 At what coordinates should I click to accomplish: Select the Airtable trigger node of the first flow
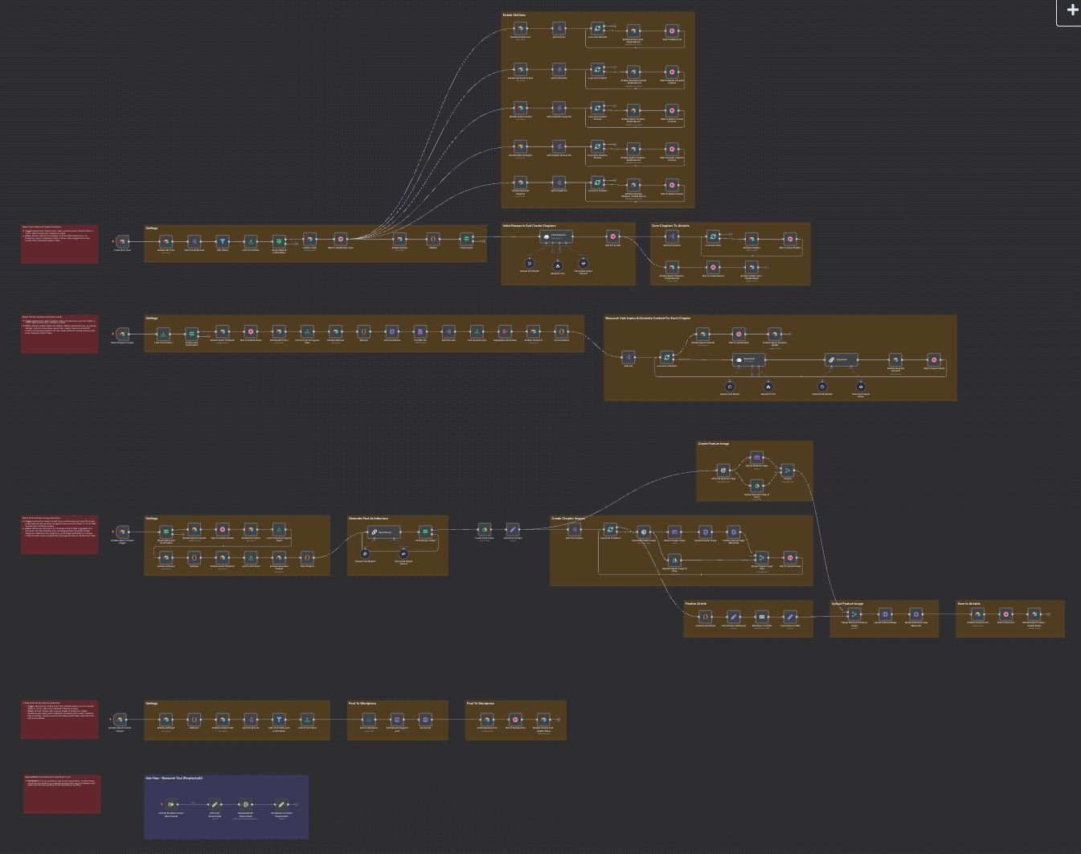122,240
